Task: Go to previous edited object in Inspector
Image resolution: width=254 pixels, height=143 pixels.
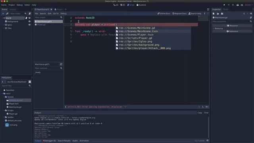Action: pos(244,14)
